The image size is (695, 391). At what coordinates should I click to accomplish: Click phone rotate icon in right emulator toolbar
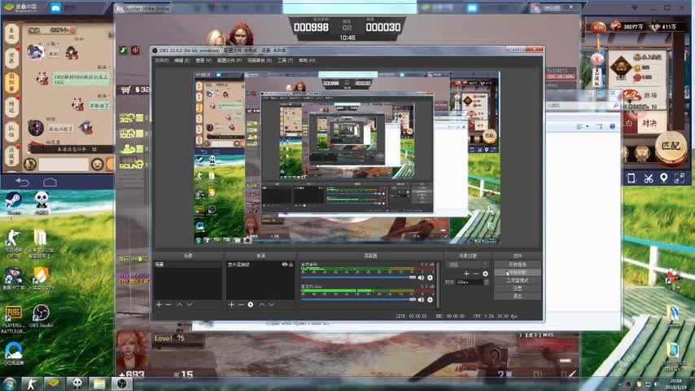(x=632, y=178)
